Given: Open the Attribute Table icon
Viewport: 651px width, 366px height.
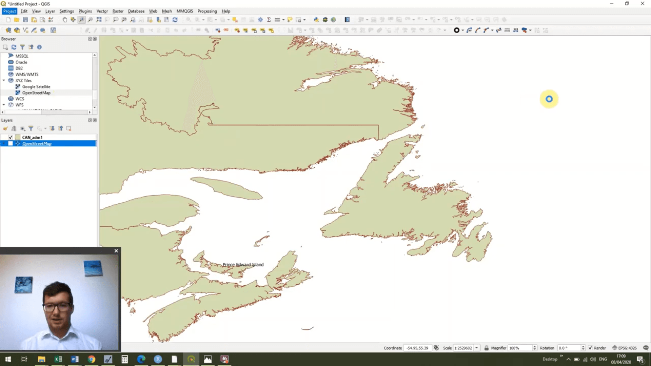Looking at the screenshot, I should click(252, 20).
